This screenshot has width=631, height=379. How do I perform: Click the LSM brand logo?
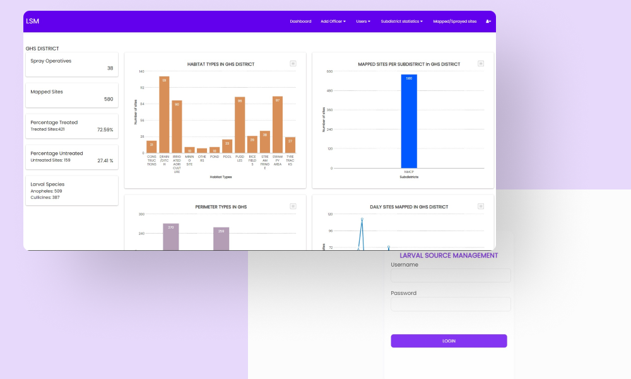pyautogui.click(x=32, y=21)
